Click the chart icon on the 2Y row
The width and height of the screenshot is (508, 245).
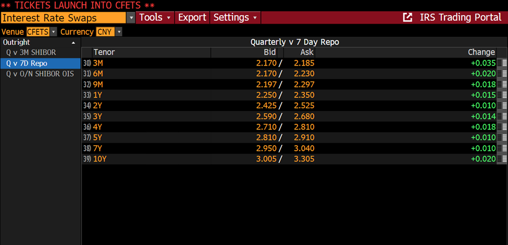coord(502,106)
